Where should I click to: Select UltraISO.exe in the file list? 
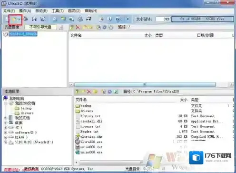91,142
